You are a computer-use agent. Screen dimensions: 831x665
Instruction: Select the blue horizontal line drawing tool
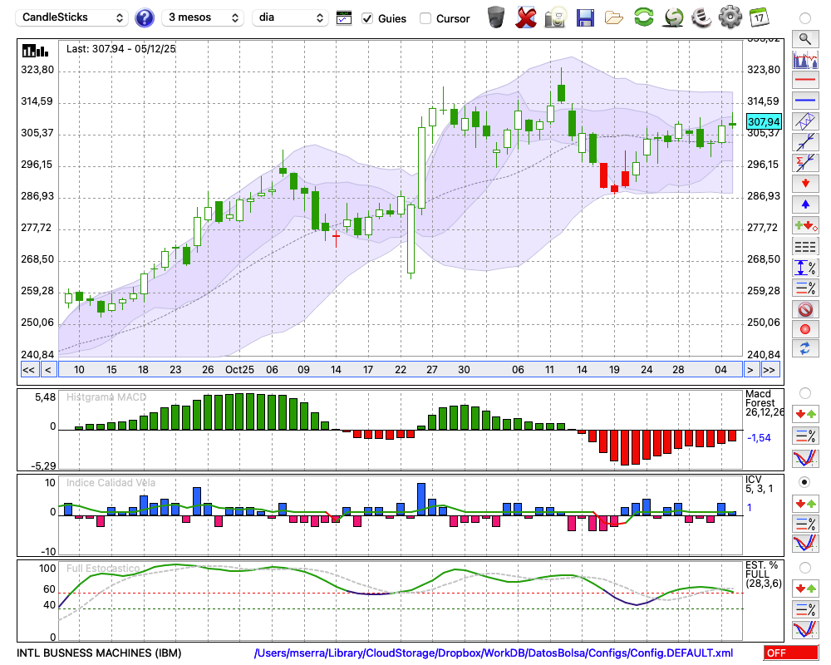tap(804, 100)
